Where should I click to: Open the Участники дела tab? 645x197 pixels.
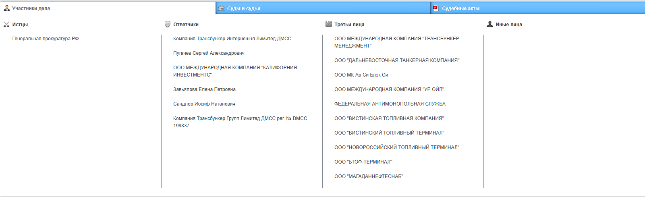(x=31, y=8)
